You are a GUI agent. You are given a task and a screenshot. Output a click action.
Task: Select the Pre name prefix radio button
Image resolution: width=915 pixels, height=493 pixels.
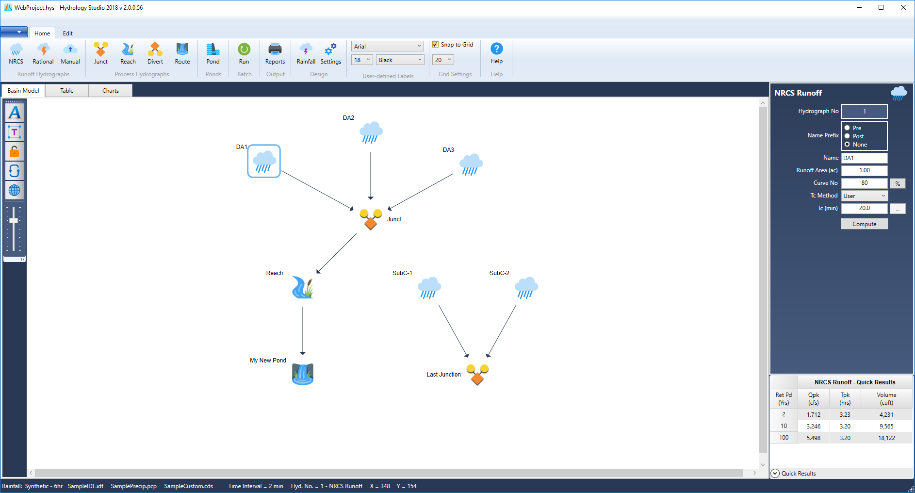pos(847,128)
